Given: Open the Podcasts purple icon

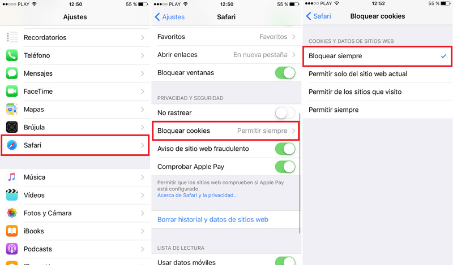Looking at the screenshot, I should pyautogui.click(x=12, y=249).
